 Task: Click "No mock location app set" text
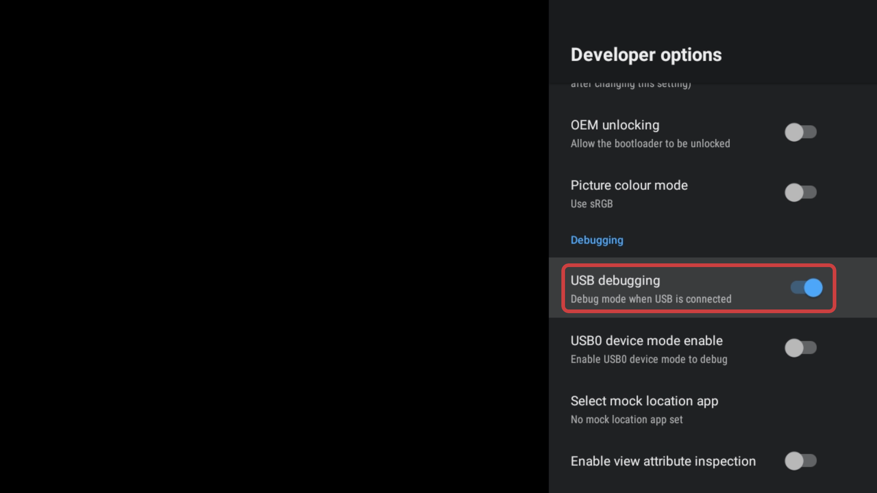[626, 420]
